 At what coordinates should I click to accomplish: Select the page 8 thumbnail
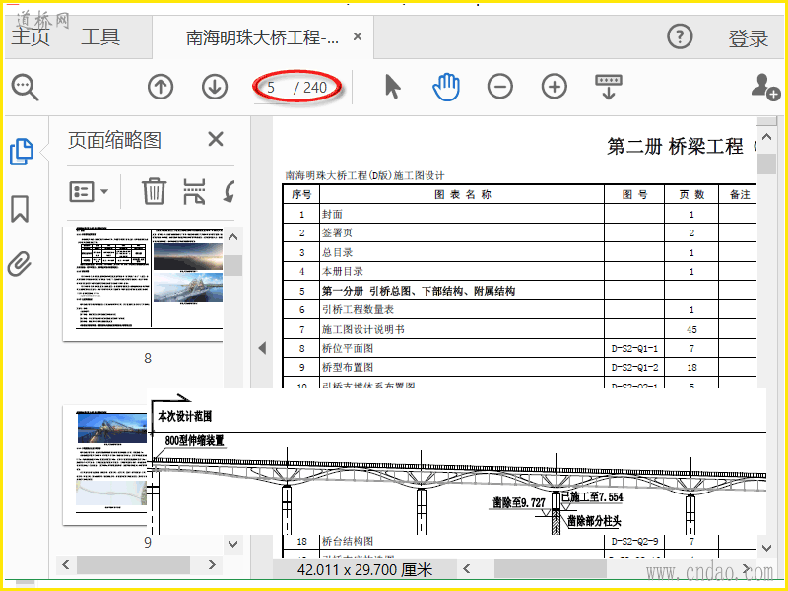click(x=143, y=284)
